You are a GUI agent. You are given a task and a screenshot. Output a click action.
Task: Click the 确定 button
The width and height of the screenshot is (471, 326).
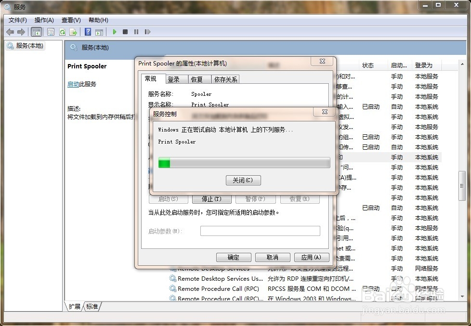click(x=234, y=257)
